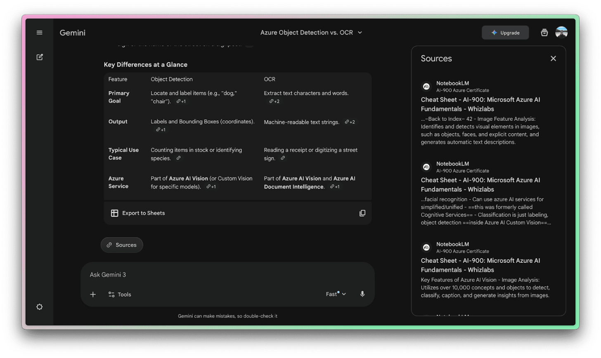Click first source's AI-900 Azure Certificate subtitle
Screen dimensions: 601x358
[x=463, y=90]
